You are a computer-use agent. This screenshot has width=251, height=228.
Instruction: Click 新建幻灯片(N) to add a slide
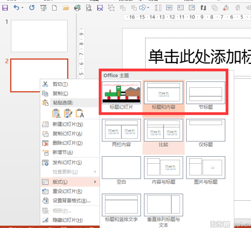click(67, 124)
